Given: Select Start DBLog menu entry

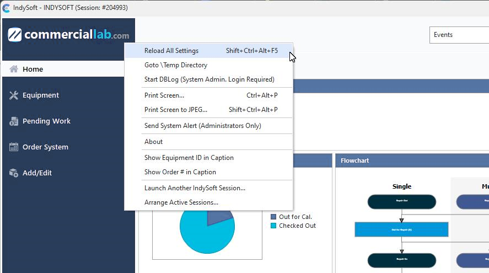Looking at the screenshot, I should [x=208, y=79].
